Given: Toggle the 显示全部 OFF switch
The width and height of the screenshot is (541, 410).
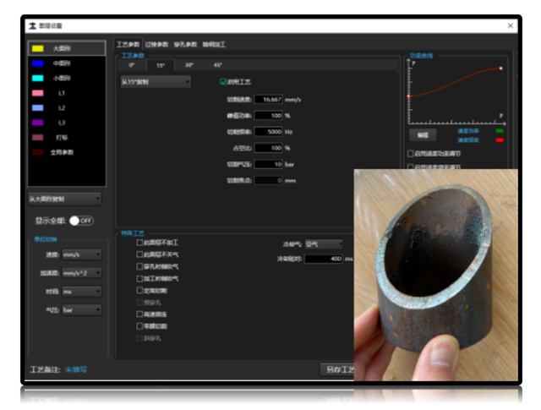Looking at the screenshot, I should (x=81, y=221).
